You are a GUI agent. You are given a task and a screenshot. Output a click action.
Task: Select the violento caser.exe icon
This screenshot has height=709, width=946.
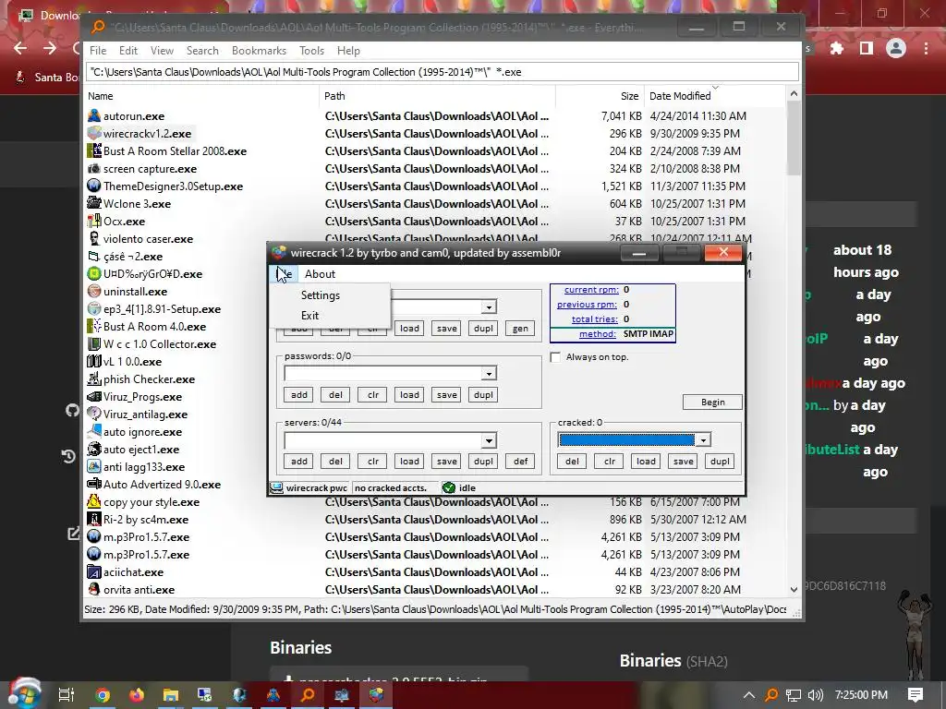click(x=94, y=239)
